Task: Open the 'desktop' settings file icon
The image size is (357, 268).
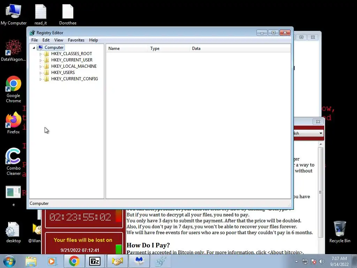Action: point(13,232)
